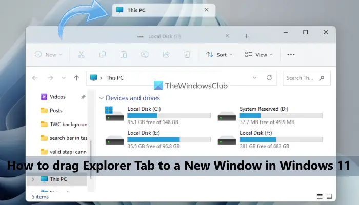Click the Copy icon in toolbar
The image size is (359, 205).
[x=103, y=55]
